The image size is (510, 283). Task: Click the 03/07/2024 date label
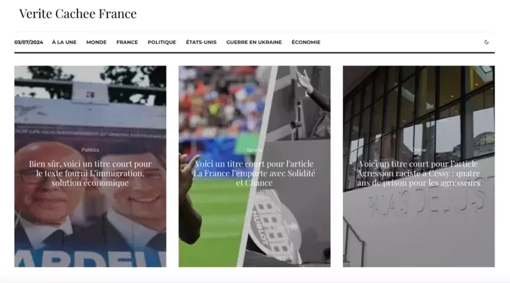coord(29,43)
